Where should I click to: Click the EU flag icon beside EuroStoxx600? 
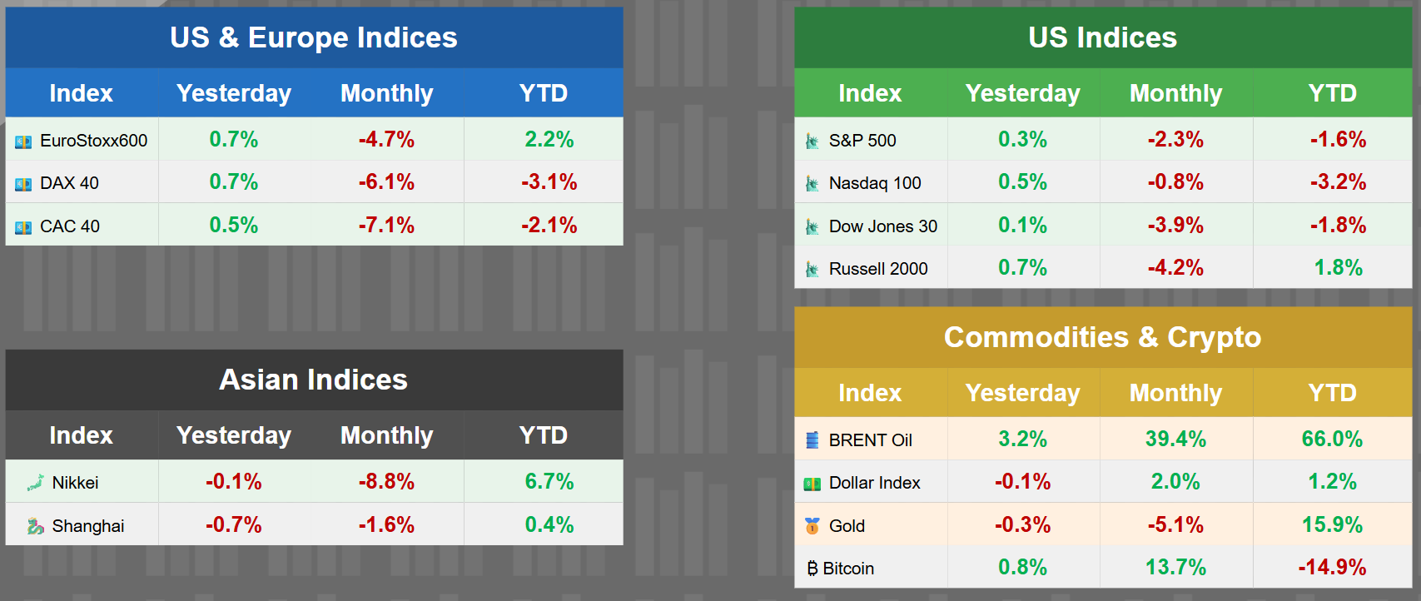click(x=23, y=142)
